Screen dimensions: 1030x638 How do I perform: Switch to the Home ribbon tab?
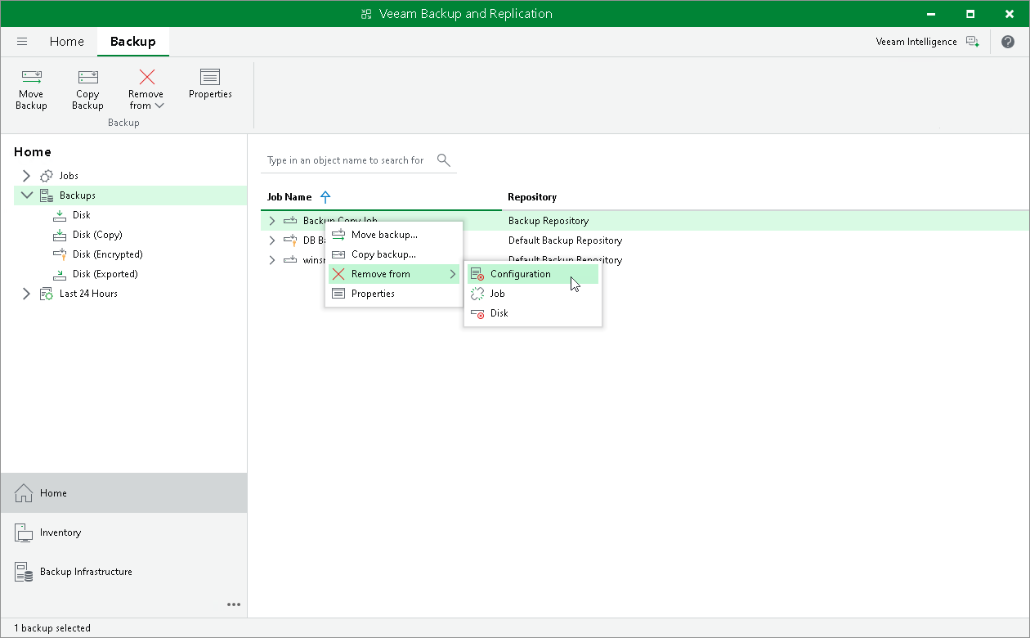point(66,42)
